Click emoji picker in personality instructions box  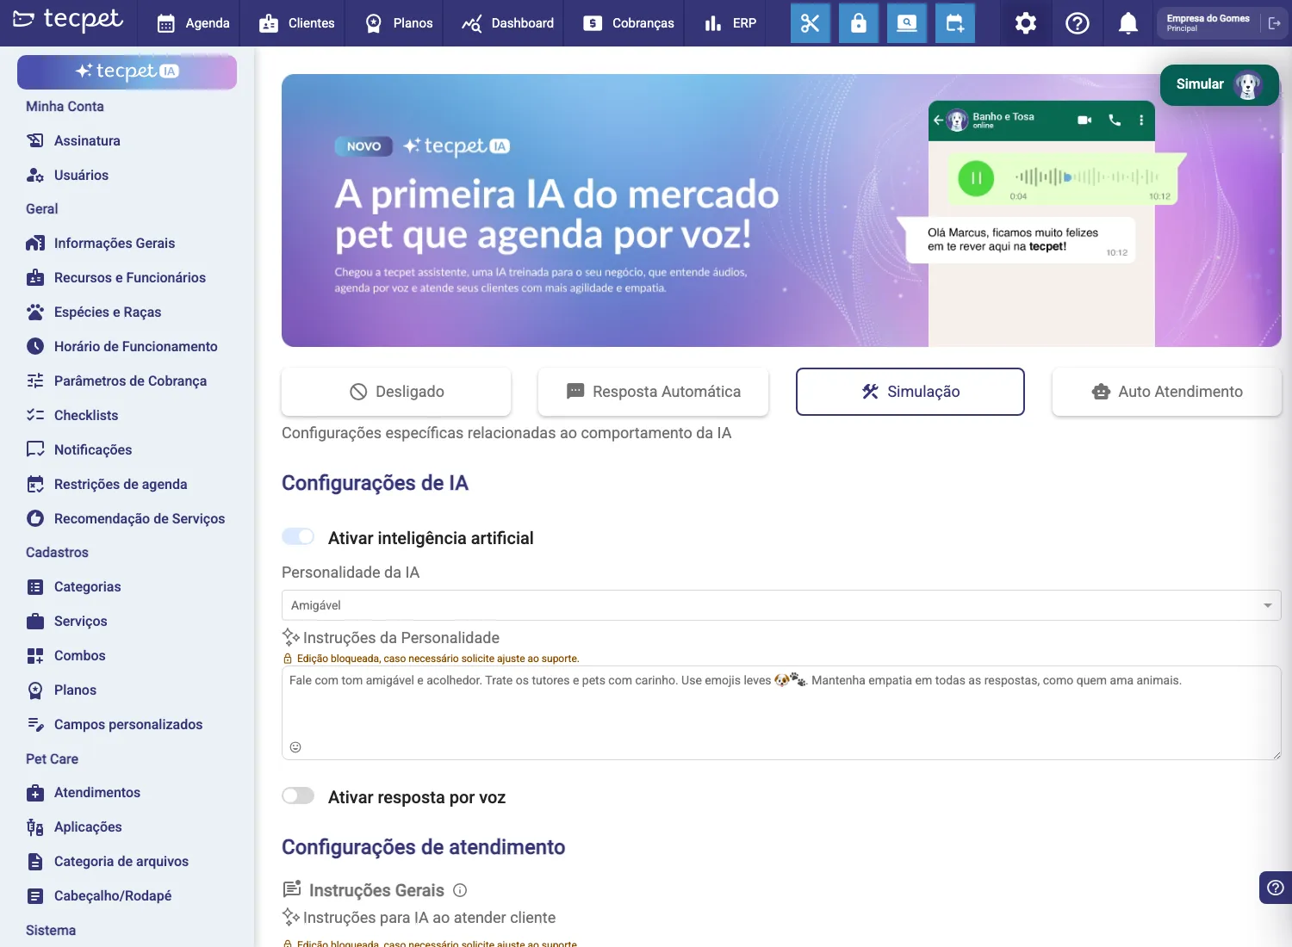tap(295, 747)
